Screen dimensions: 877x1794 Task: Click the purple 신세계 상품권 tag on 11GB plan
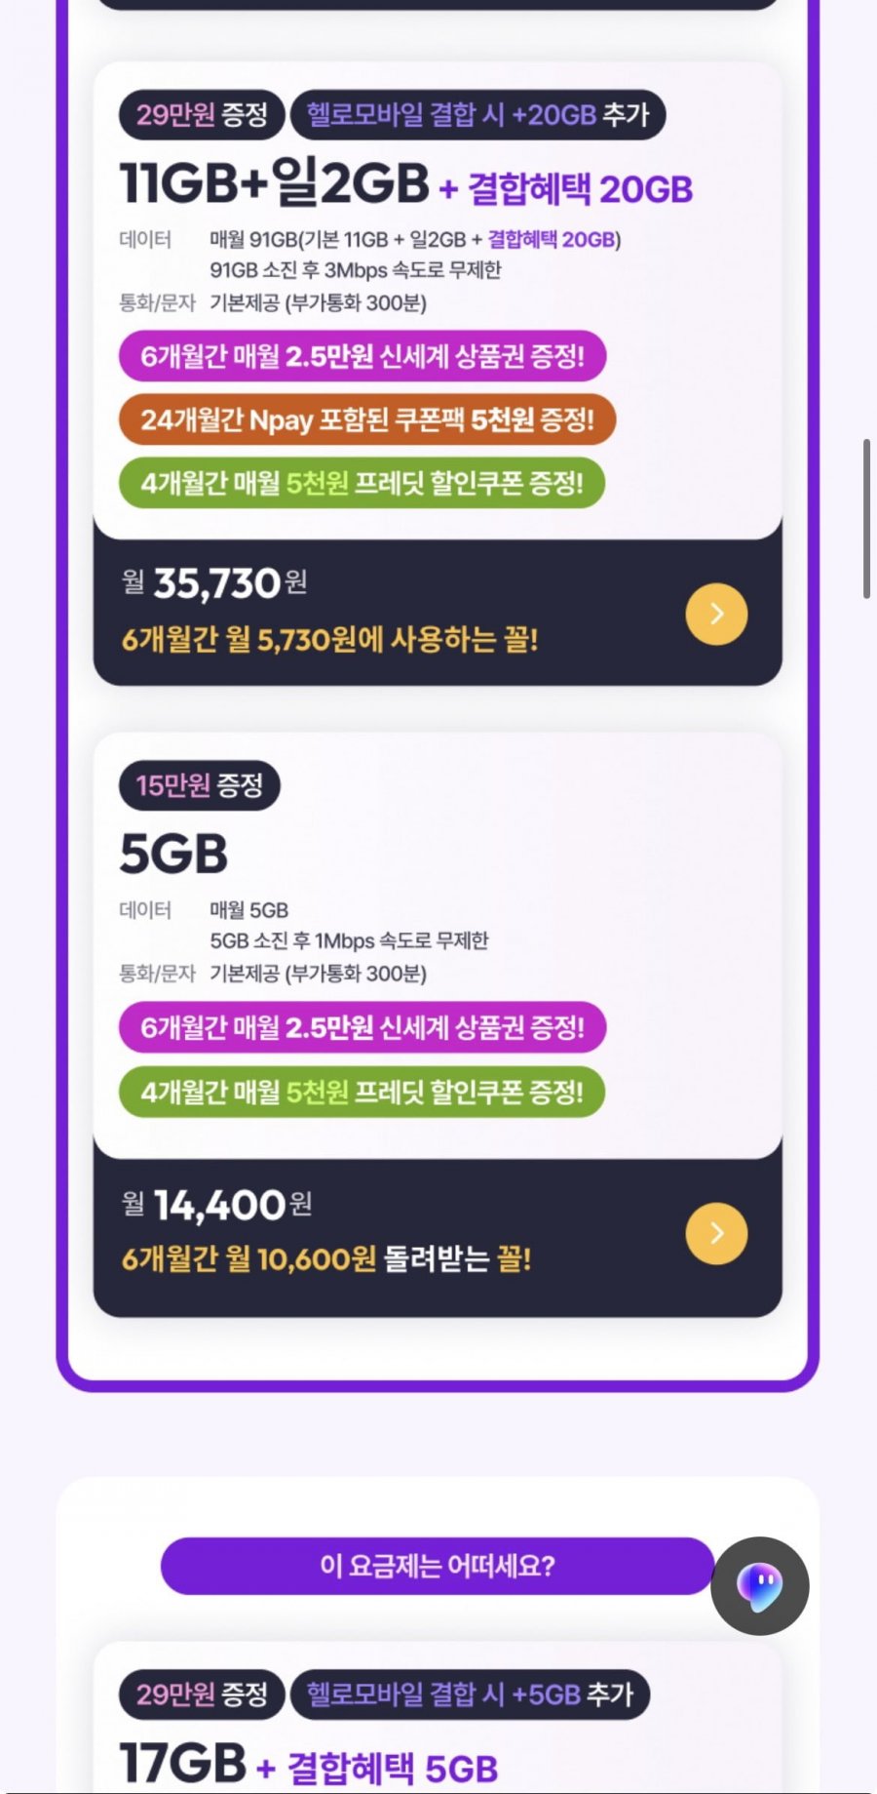pos(362,356)
